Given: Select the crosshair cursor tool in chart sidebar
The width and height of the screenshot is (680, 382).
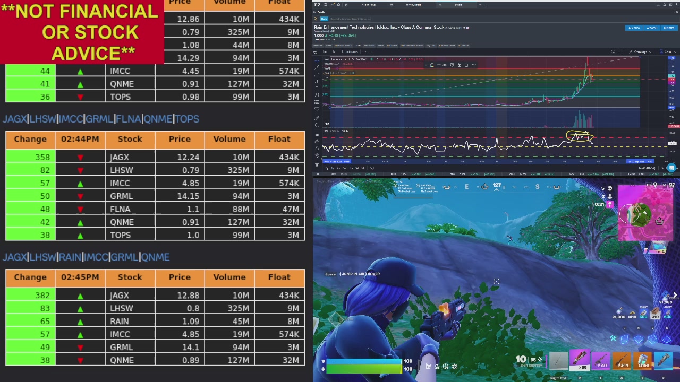Looking at the screenshot, I should tap(317, 60).
